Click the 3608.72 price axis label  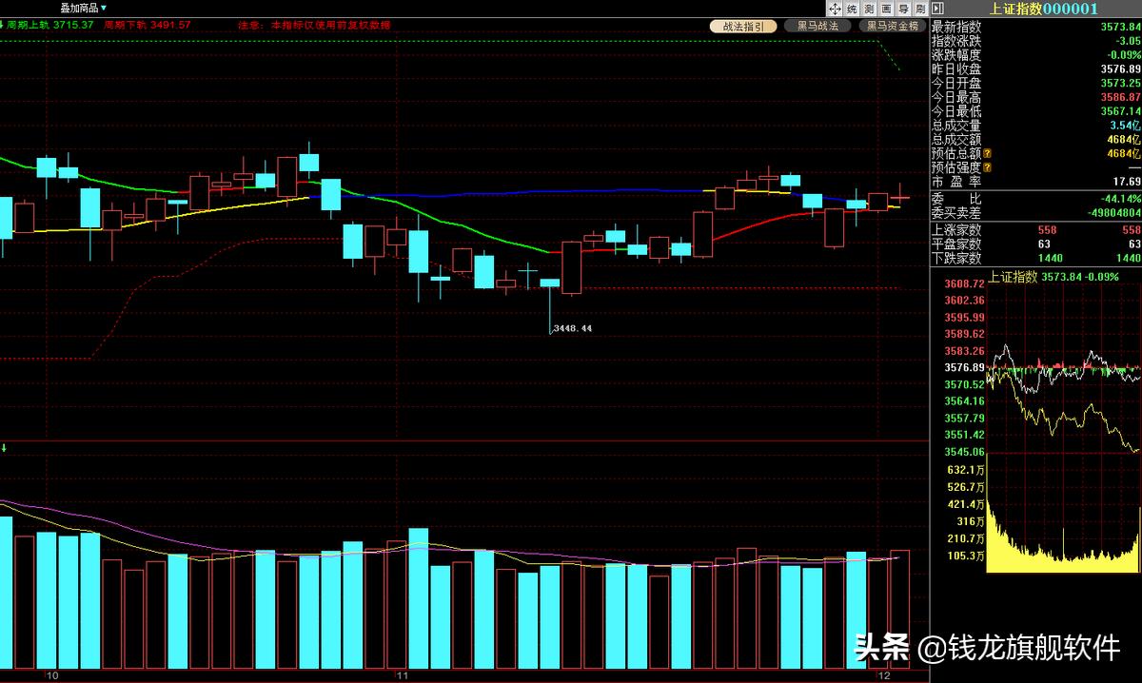[964, 283]
